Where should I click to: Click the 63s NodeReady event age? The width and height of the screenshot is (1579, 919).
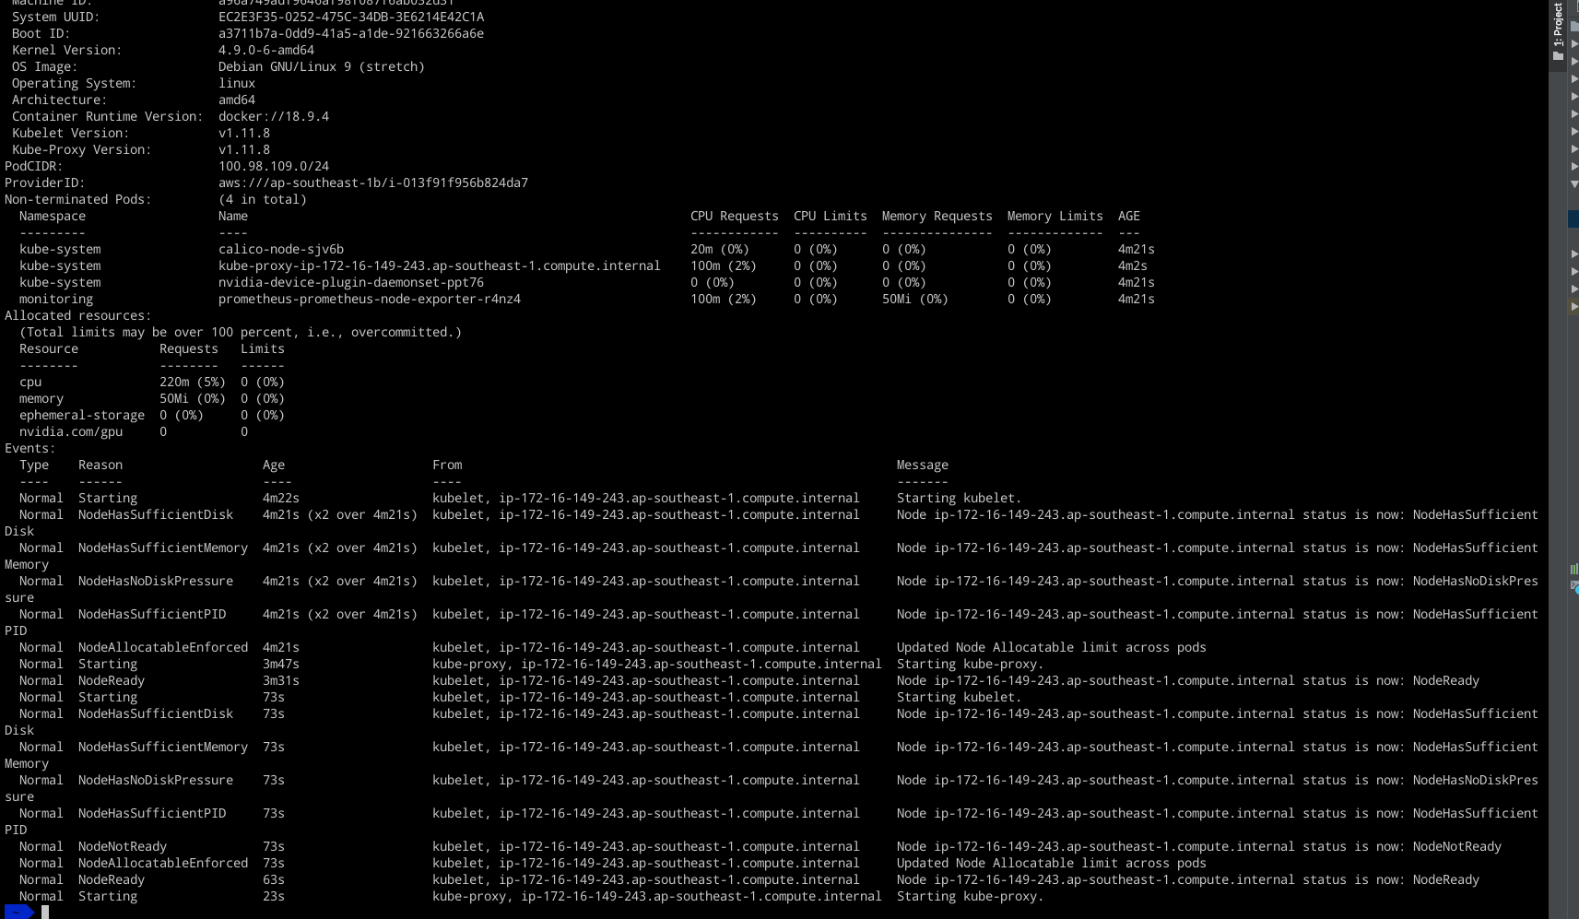point(274,879)
